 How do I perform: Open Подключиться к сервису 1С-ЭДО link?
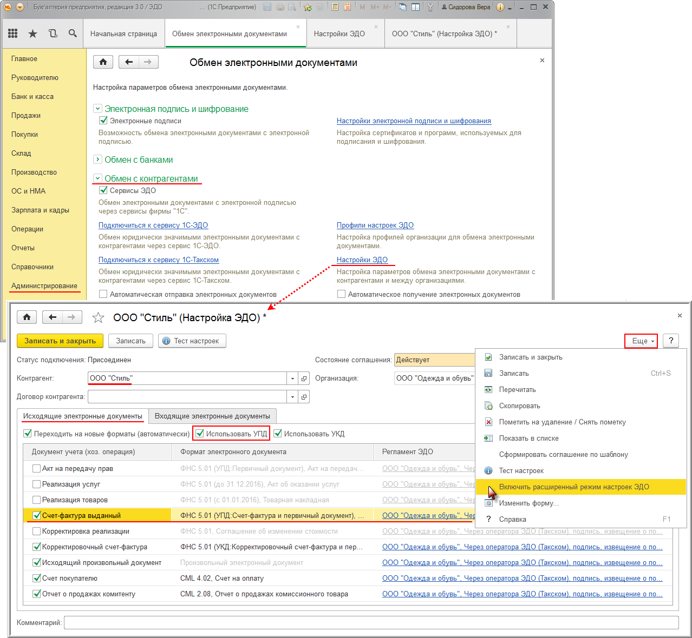(153, 225)
